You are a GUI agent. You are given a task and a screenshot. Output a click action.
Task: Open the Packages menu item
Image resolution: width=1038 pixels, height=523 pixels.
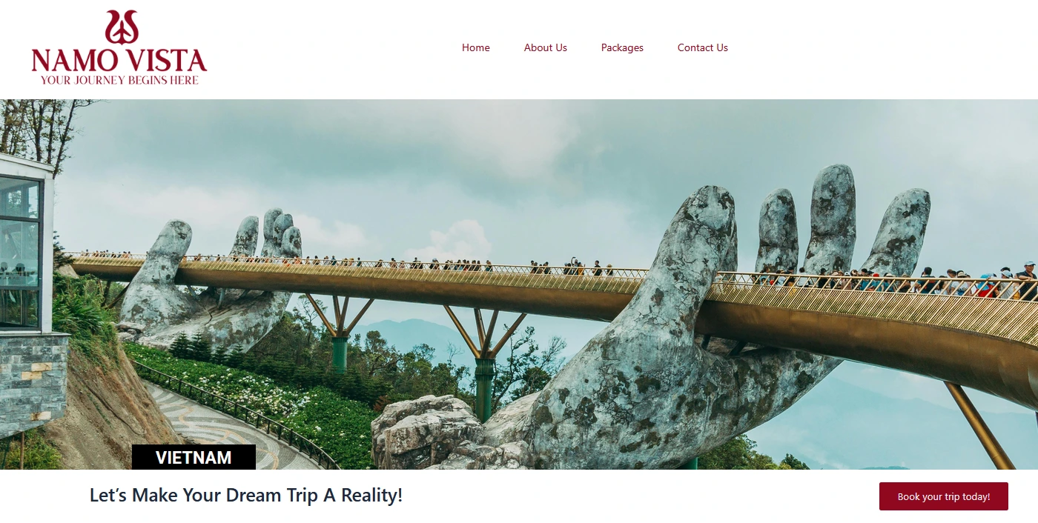622,47
